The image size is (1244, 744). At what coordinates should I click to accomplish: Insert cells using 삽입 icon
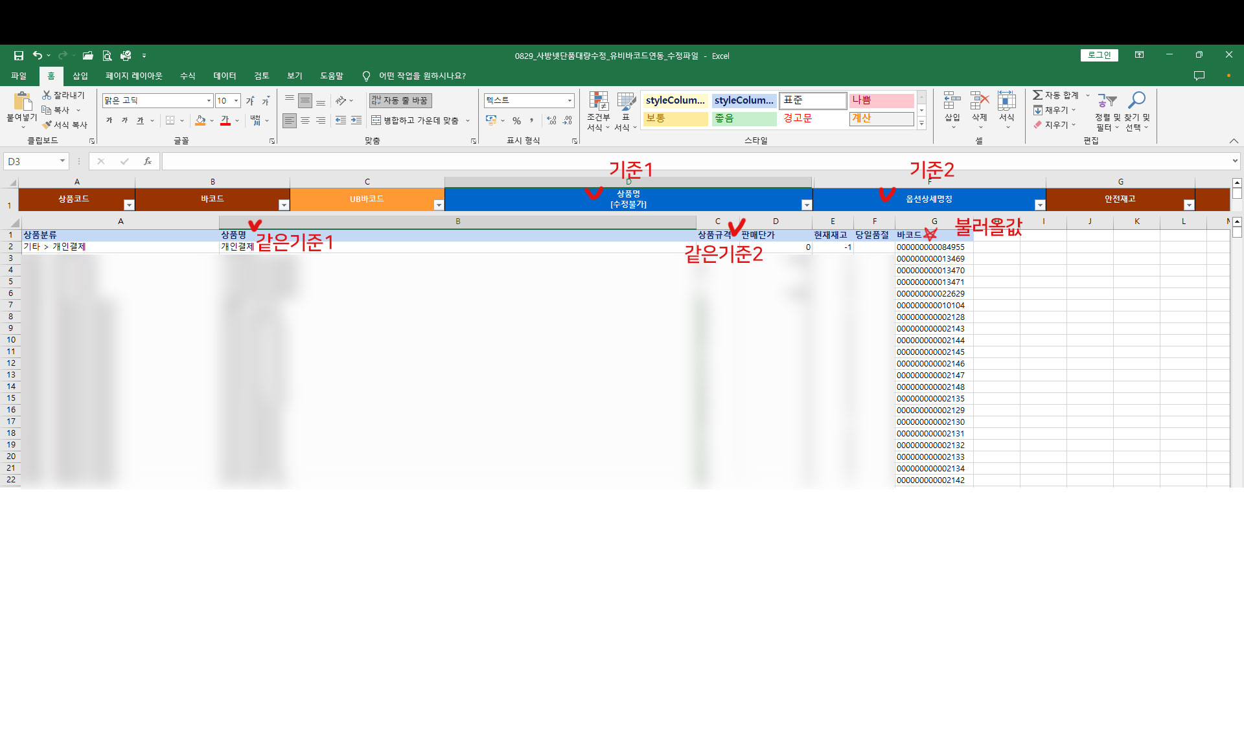[952, 110]
